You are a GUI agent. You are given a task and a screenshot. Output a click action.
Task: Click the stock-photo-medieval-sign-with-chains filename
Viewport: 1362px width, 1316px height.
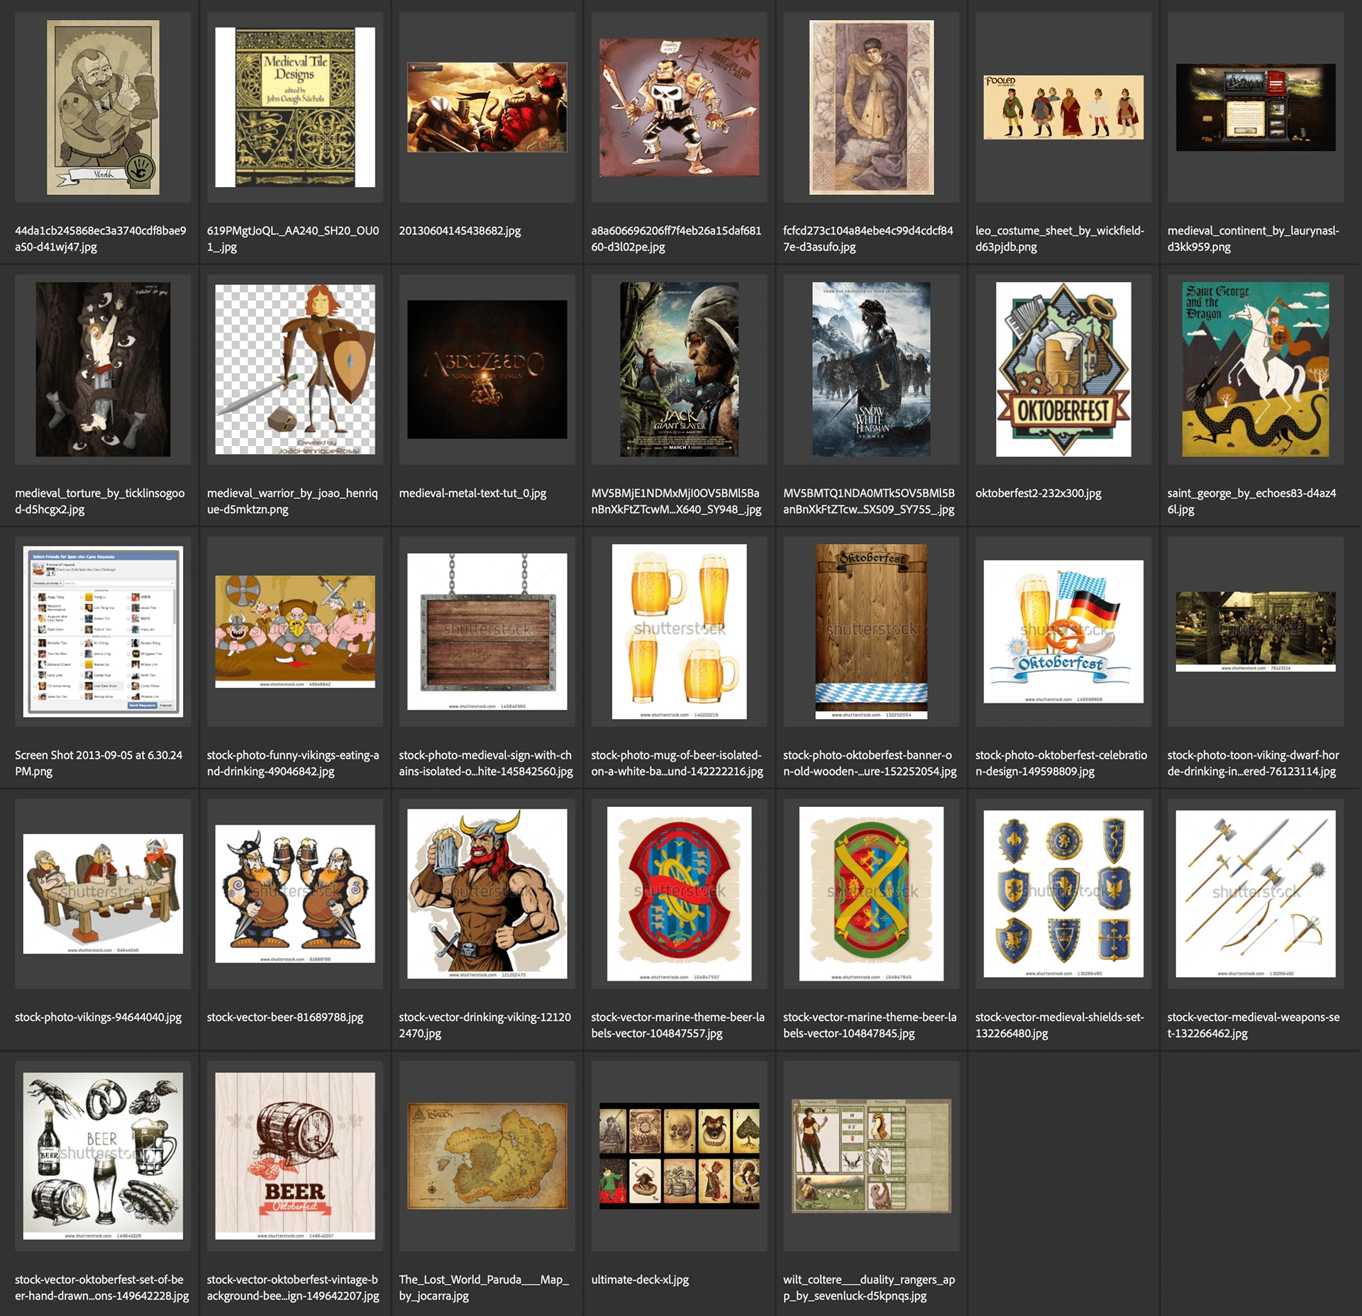[x=486, y=763]
